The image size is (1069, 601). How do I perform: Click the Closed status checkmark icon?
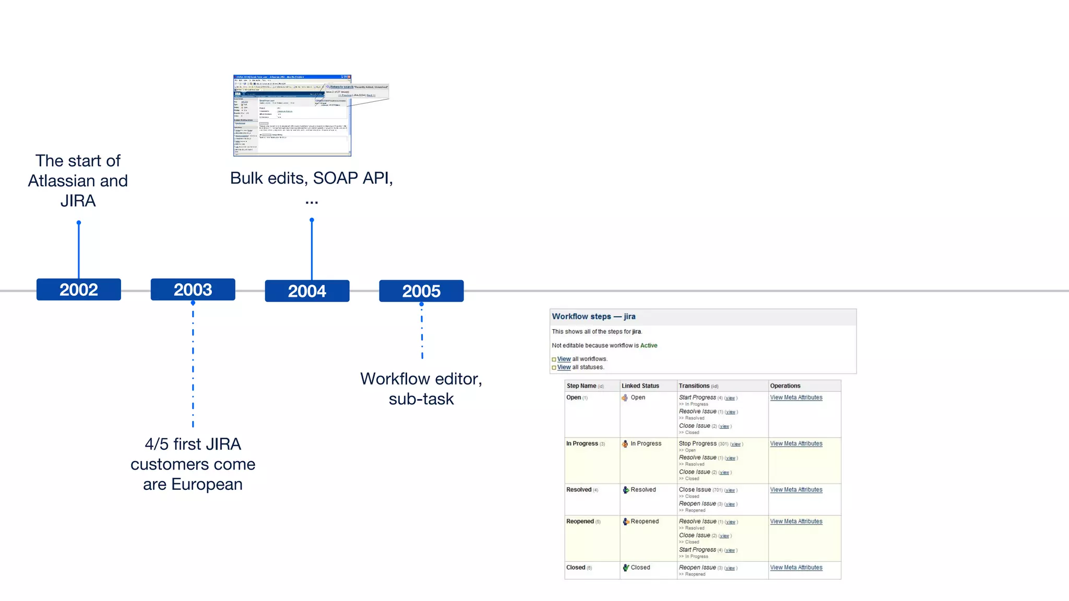point(625,568)
